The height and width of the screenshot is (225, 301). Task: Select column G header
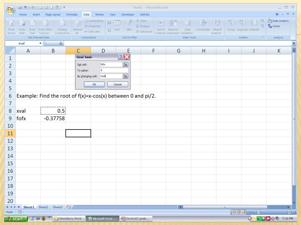[x=178, y=51]
